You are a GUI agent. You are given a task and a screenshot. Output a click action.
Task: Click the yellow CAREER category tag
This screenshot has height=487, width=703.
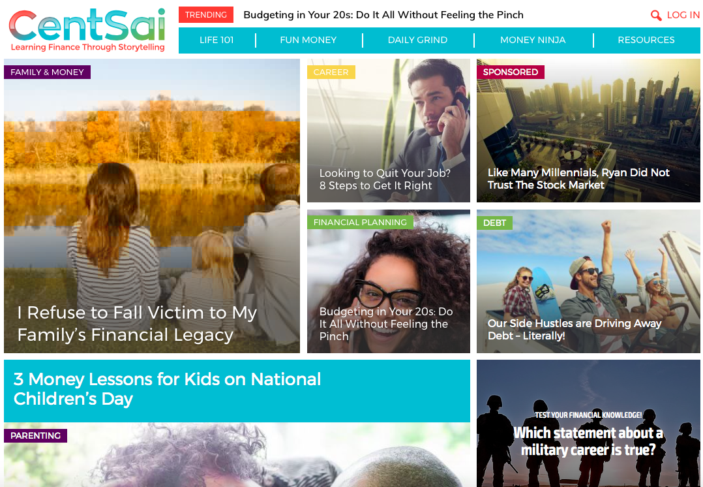pyautogui.click(x=331, y=72)
